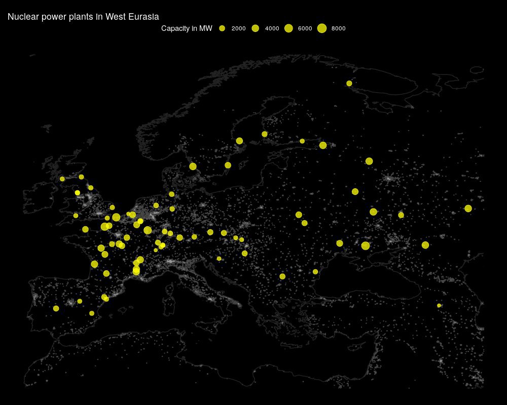Click the 6000 MW legend circle
Viewport: 507px width, 405px height.
(288, 29)
